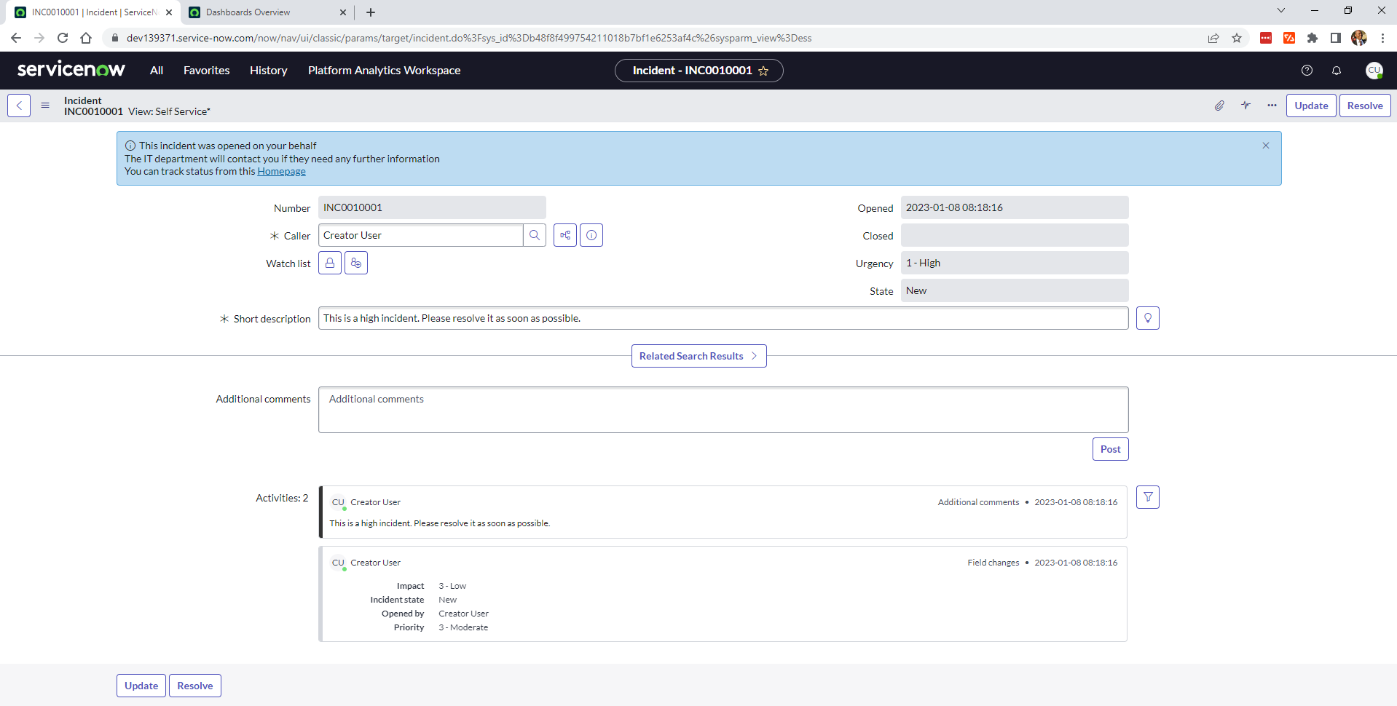The width and height of the screenshot is (1397, 706).
Task: Open the notifications bell
Action: coord(1337,70)
